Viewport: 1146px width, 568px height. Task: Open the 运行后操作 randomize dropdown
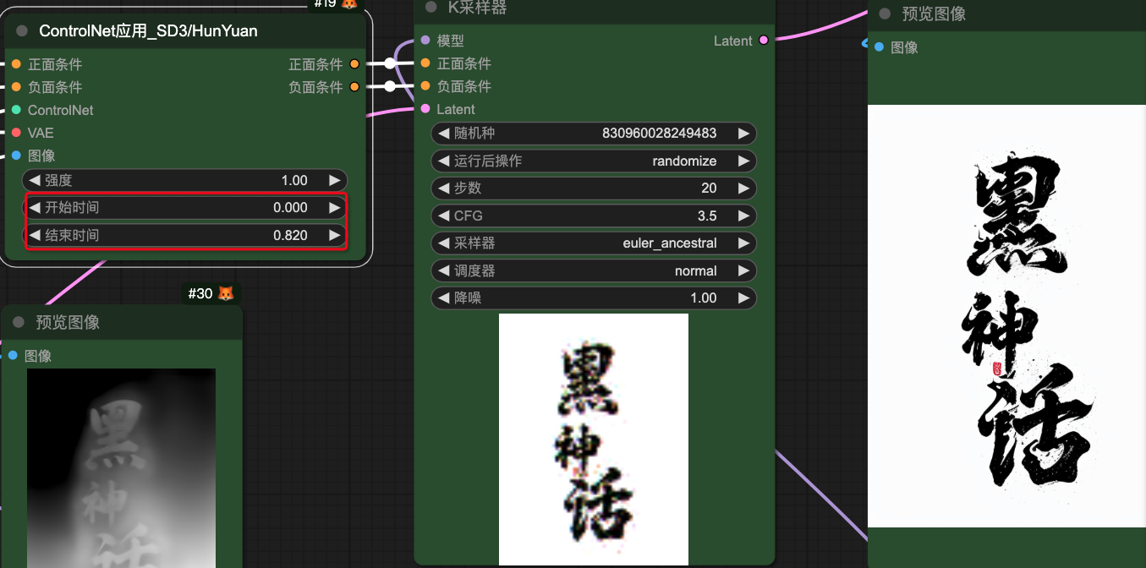(x=594, y=161)
